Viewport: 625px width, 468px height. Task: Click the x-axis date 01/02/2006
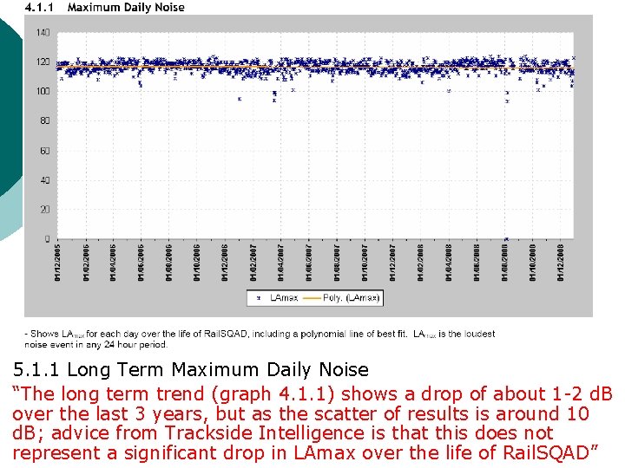click(86, 263)
